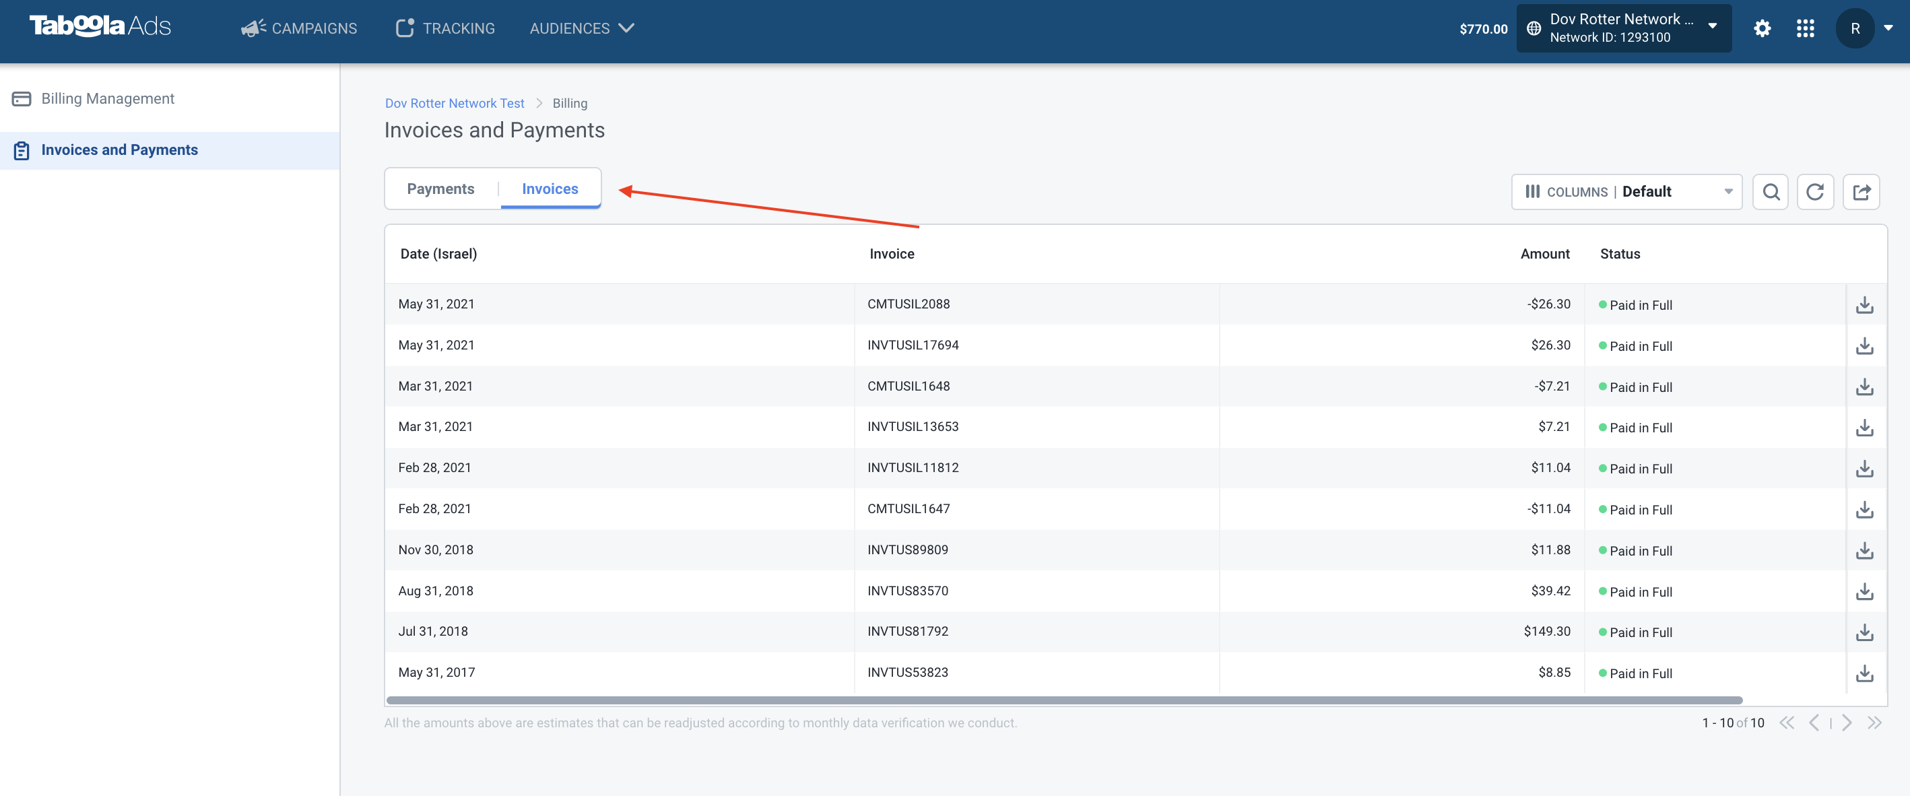This screenshot has width=1910, height=796.
Task: Sort by the Status column header
Action: click(1620, 254)
